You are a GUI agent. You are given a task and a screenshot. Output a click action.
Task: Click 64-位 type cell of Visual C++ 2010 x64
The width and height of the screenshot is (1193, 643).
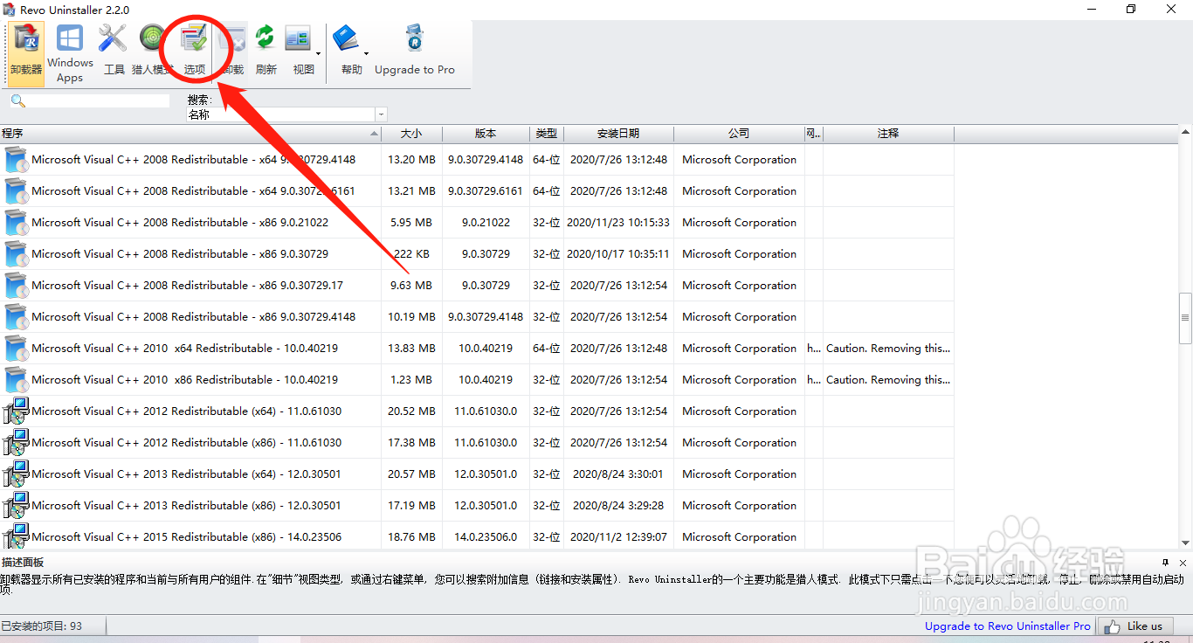tap(547, 349)
